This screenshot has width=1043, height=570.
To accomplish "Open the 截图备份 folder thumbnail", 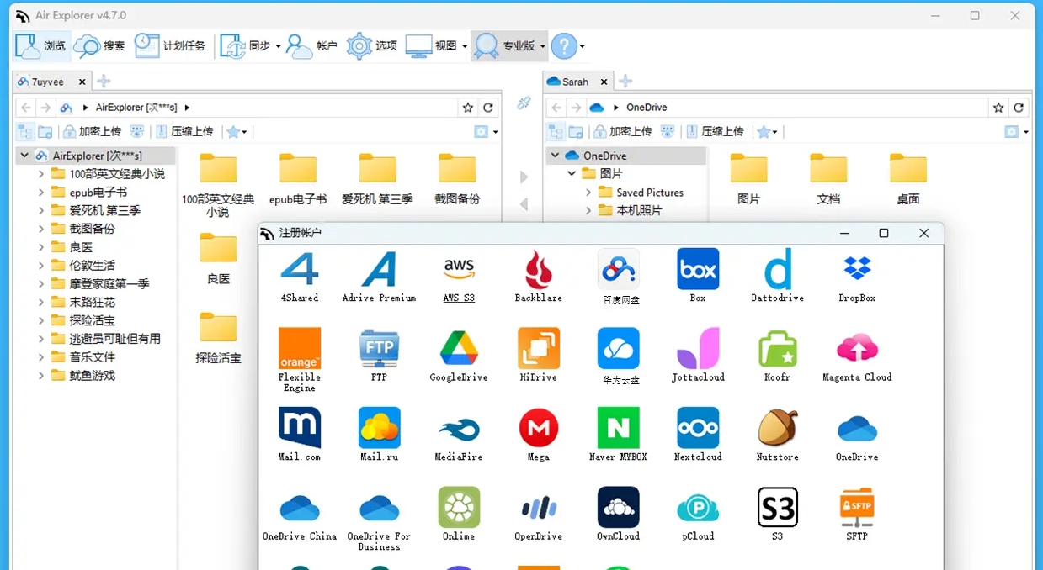I will (x=458, y=179).
